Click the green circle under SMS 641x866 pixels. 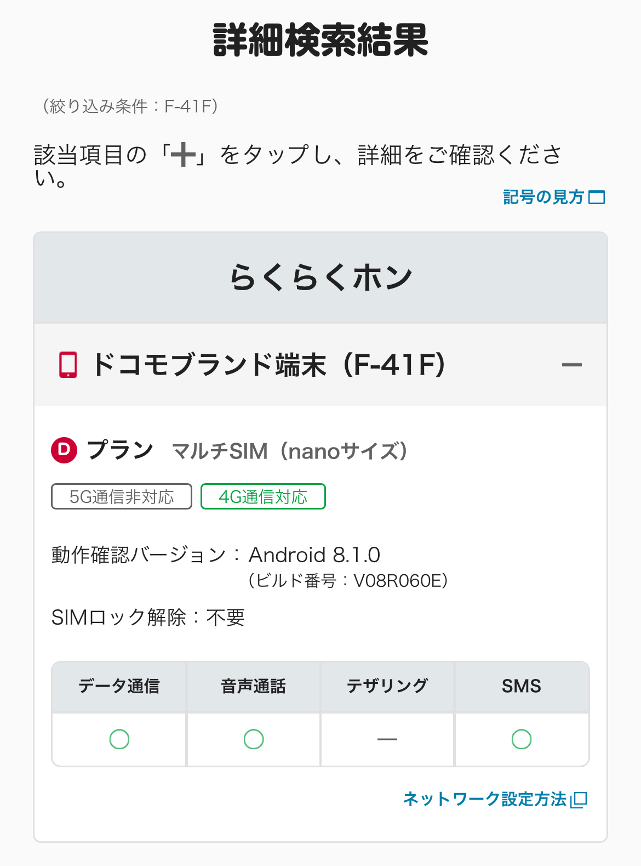522,739
